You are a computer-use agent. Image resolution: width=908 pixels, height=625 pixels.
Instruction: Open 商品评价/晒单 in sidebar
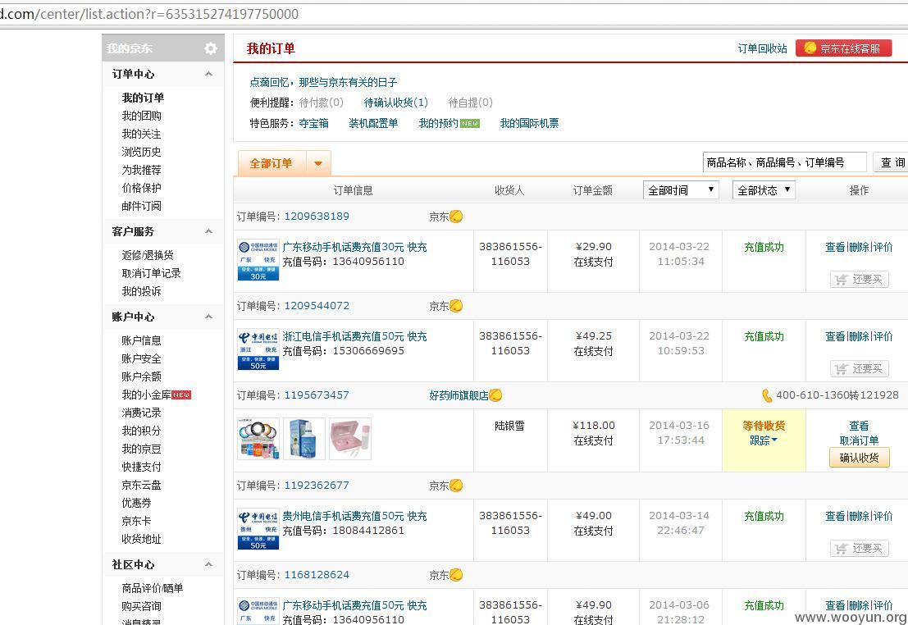[153, 588]
